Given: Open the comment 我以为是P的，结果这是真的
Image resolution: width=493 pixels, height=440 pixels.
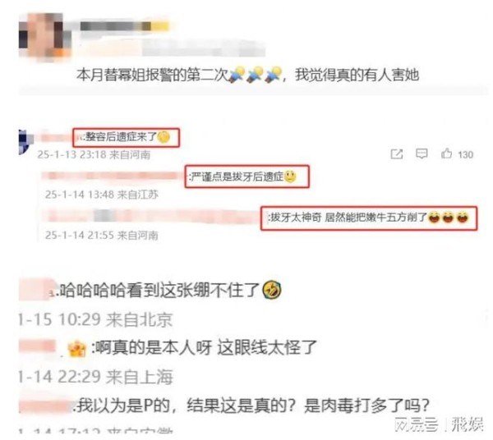Looking at the screenshot, I should point(253,406).
